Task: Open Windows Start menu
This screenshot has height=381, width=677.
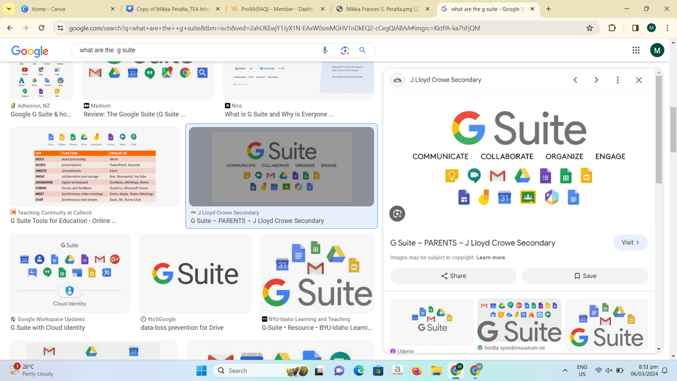Action: (201, 370)
